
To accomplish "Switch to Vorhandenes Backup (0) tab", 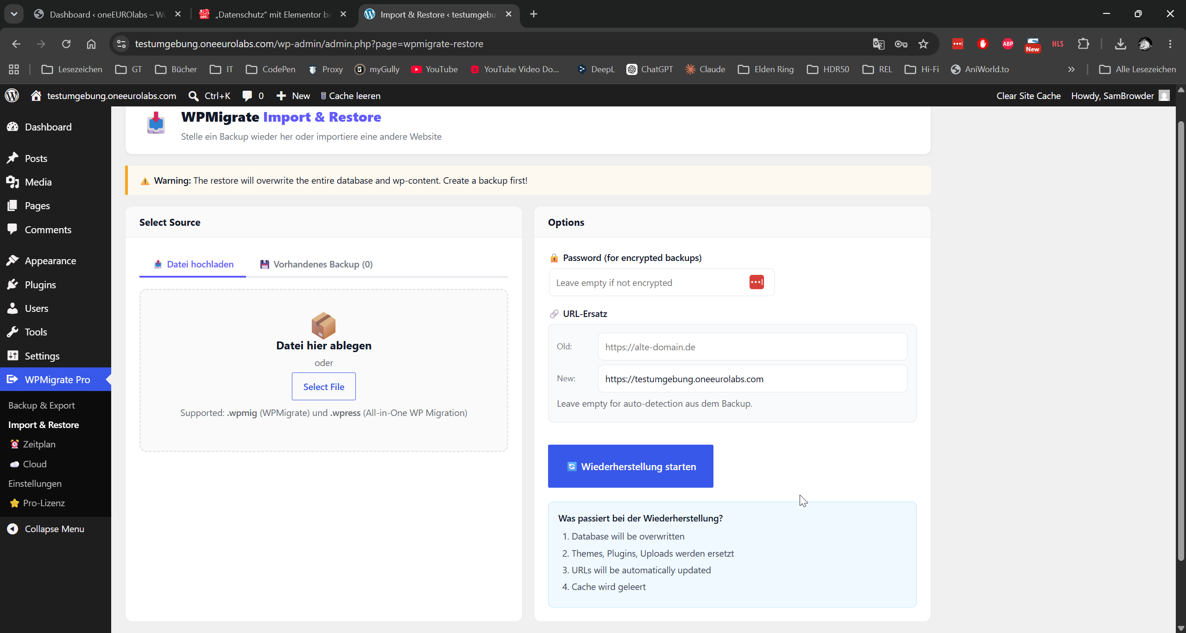I will click(316, 264).
